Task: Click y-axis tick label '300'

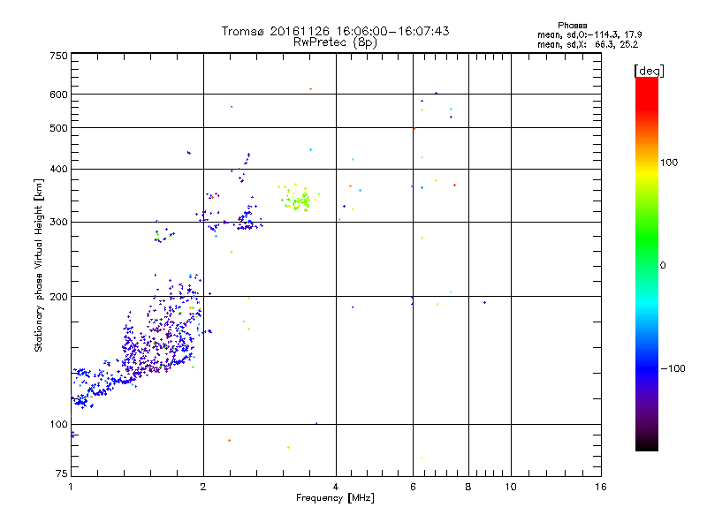Action: click(58, 223)
